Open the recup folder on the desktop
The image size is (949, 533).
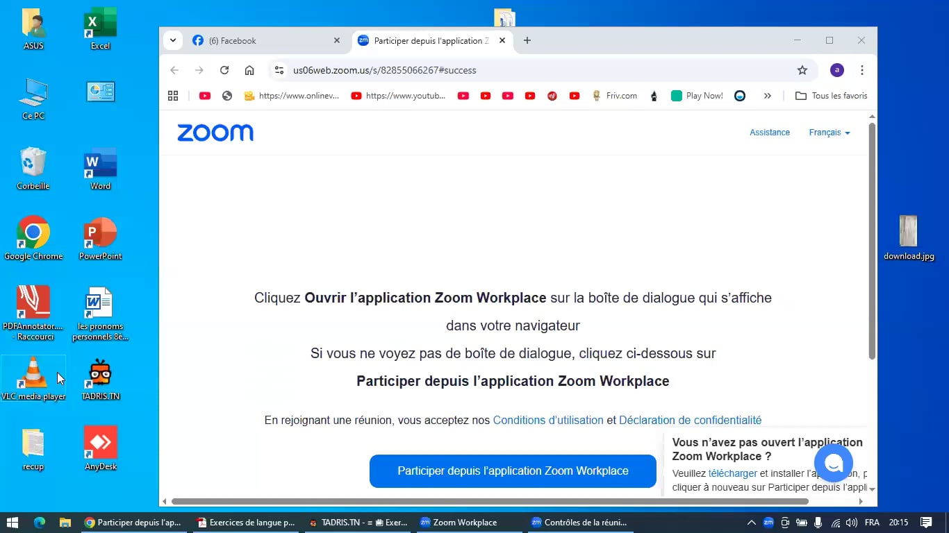[x=33, y=449]
